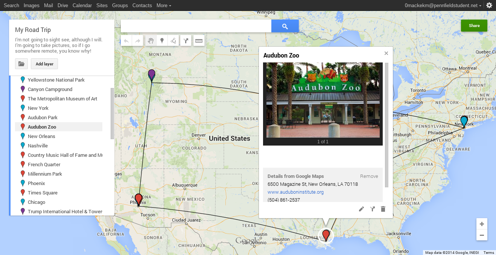Click the Audubon Zoo entrance photo
Image resolution: width=496 pixels, height=255 pixels.
[x=323, y=100]
